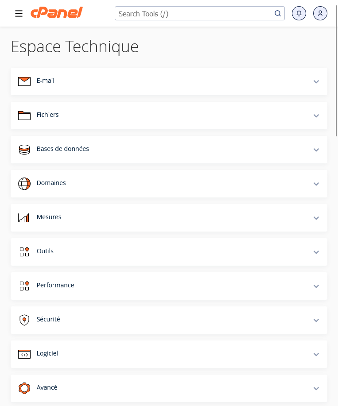The height and width of the screenshot is (406, 338).
Task: Open the Fichiers section label
Action: click(47, 115)
